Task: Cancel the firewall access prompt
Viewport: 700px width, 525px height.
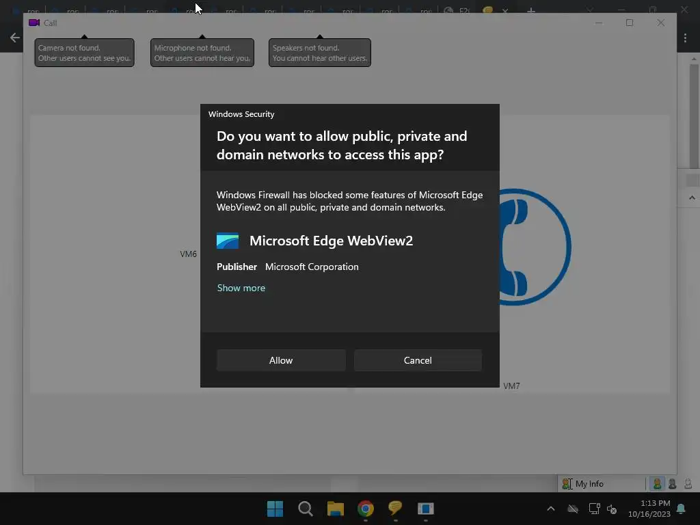Action: [418, 360]
